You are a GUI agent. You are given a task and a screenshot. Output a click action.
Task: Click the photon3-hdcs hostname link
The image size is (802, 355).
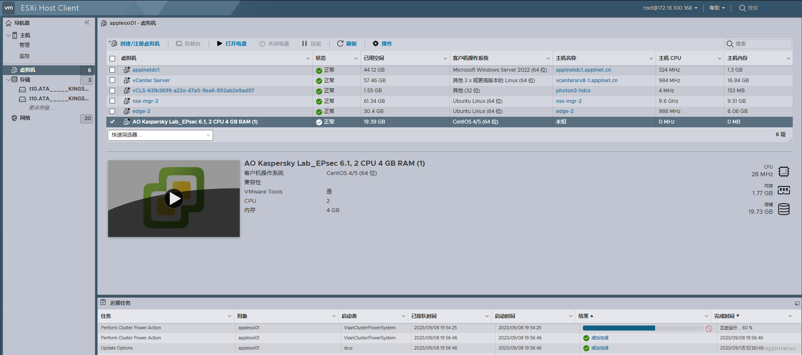(x=573, y=91)
